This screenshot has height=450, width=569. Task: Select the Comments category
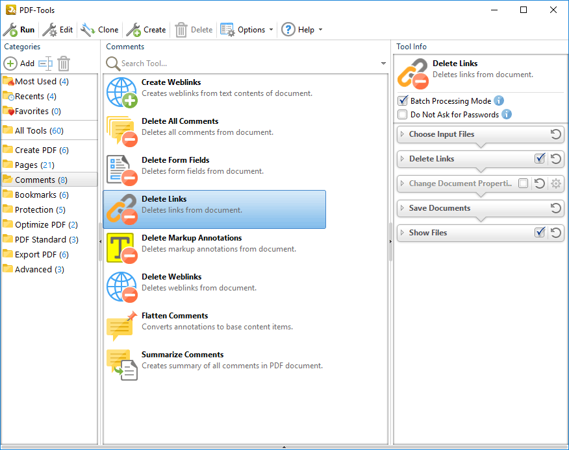coord(49,180)
